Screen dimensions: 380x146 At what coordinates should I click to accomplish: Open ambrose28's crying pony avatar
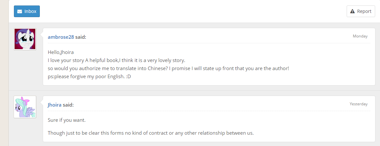click(25, 39)
